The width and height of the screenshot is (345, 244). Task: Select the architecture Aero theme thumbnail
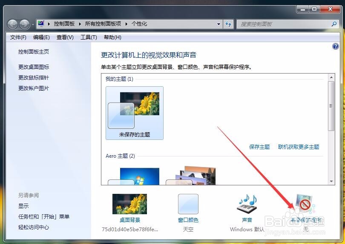[191, 176]
